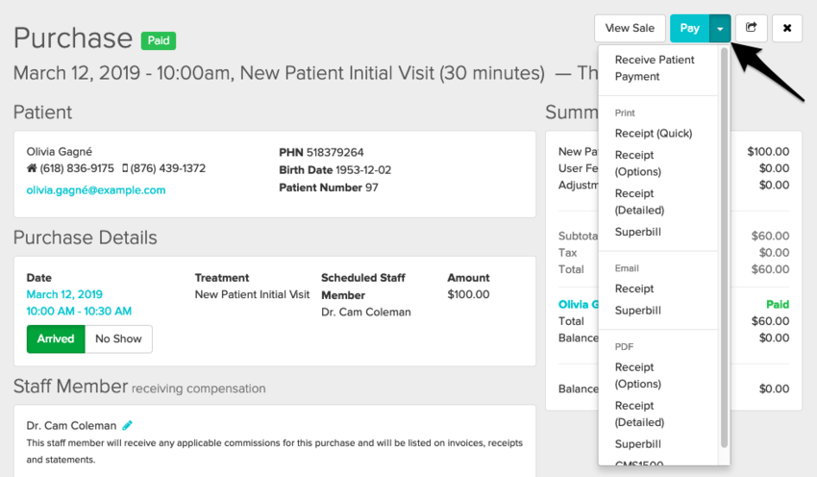Click the green Paid status badge
The height and width of the screenshot is (477, 817).
(159, 40)
